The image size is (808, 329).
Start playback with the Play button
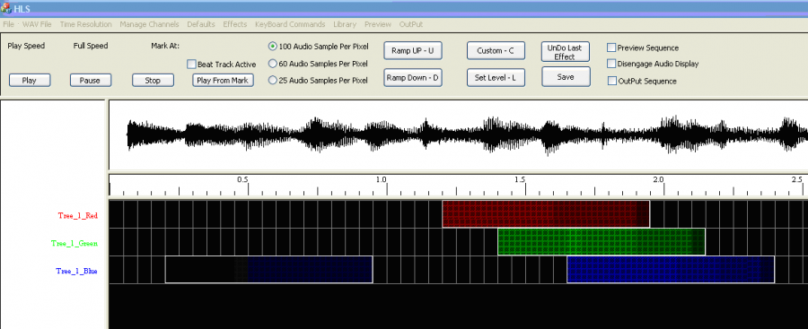pyautogui.click(x=30, y=81)
